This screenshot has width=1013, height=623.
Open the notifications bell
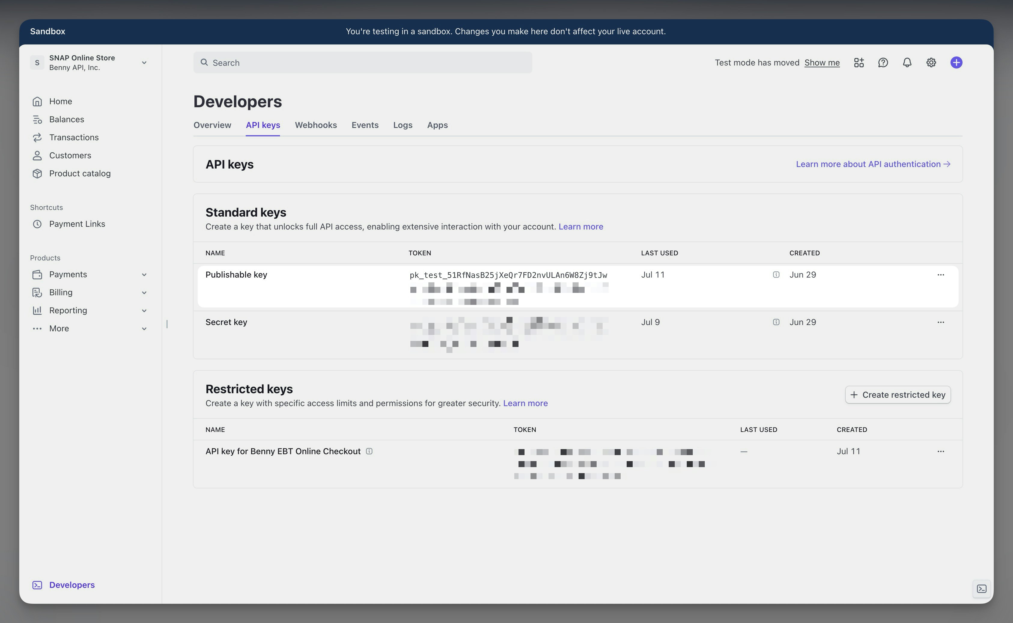907,62
